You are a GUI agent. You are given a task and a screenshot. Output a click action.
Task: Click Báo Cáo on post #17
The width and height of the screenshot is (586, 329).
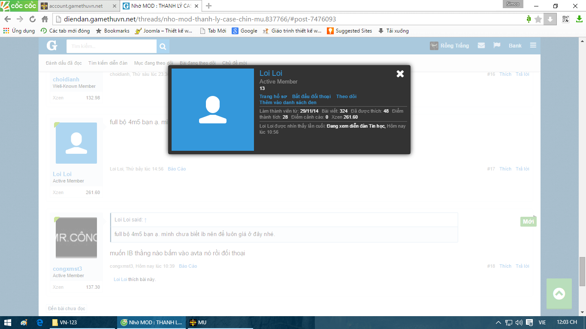click(x=177, y=169)
